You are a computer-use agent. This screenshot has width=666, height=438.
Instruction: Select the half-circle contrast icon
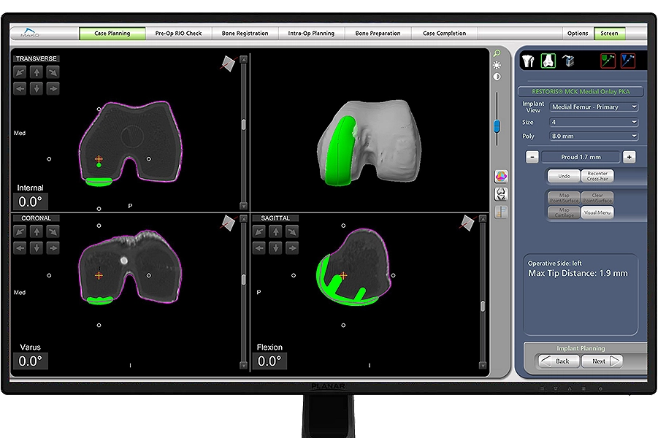[497, 77]
